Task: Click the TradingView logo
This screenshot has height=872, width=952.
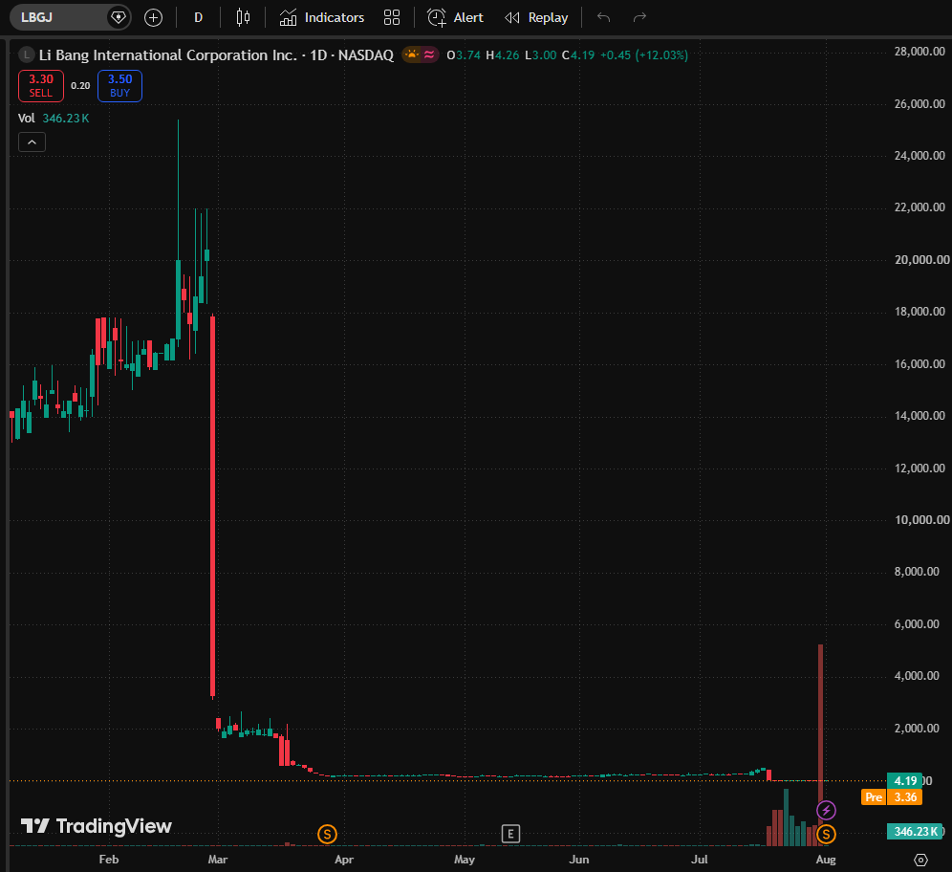Action: tap(97, 826)
